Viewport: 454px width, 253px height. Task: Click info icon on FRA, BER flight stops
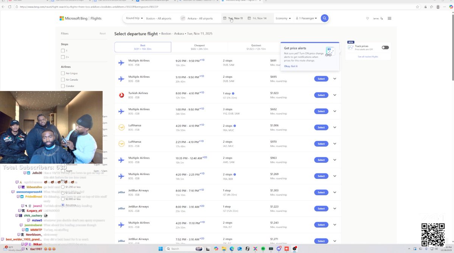click(235, 174)
